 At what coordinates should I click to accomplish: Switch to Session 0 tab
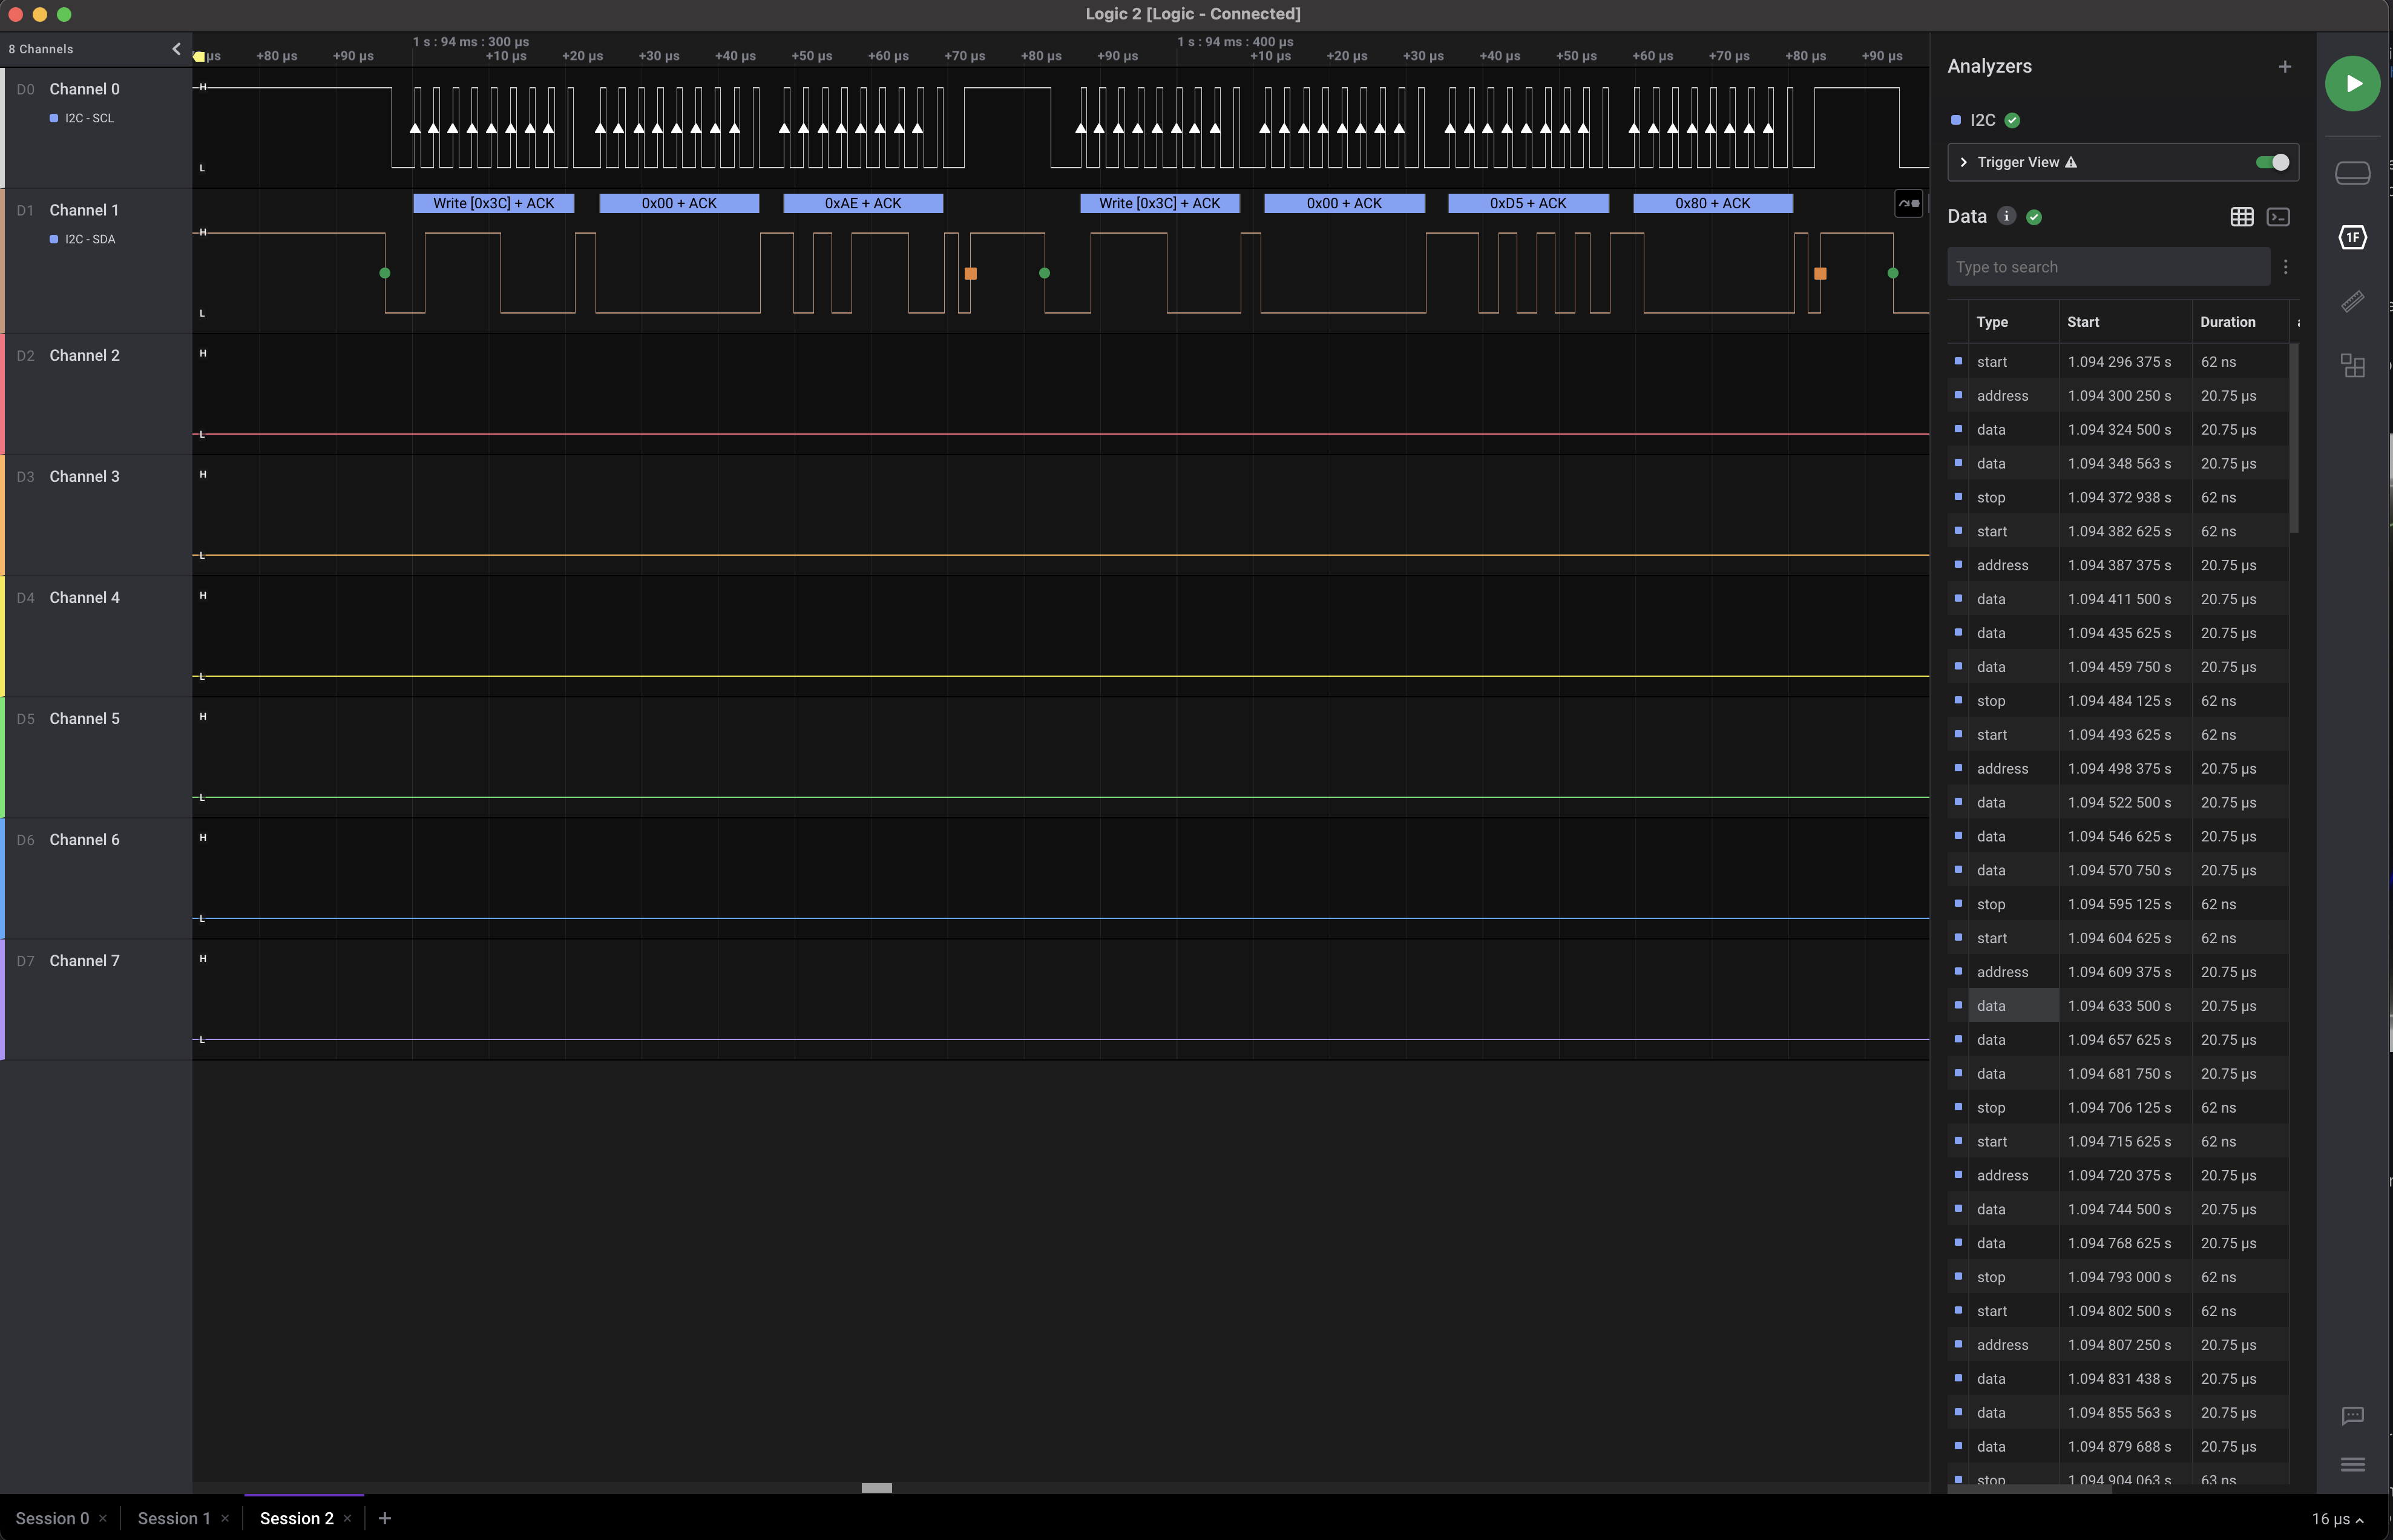52,1518
